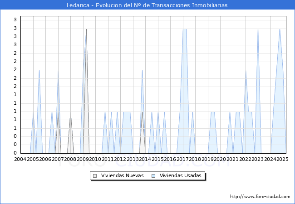This screenshot has height=204, width=295.
Task: Click the 2007 x-axis label
Action: 58,159
